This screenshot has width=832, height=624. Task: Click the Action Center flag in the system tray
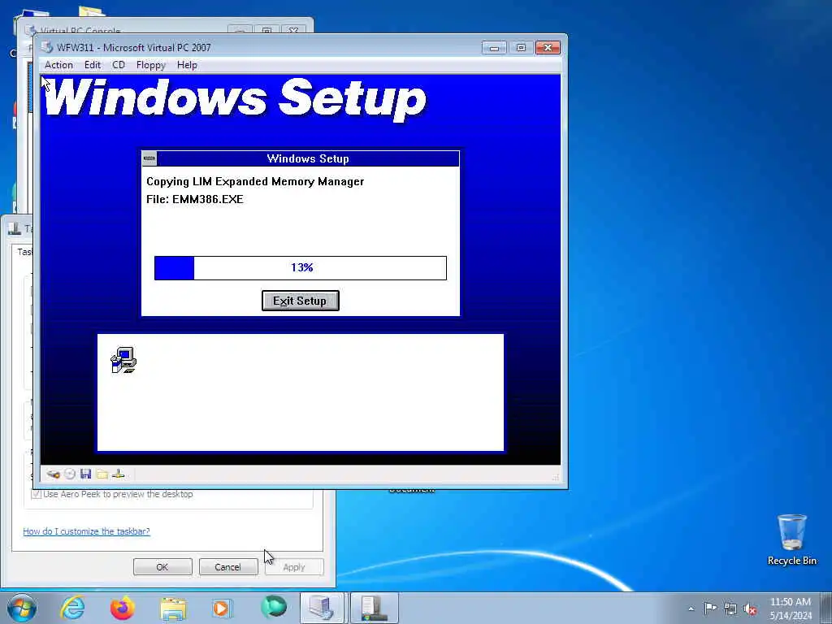point(710,608)
